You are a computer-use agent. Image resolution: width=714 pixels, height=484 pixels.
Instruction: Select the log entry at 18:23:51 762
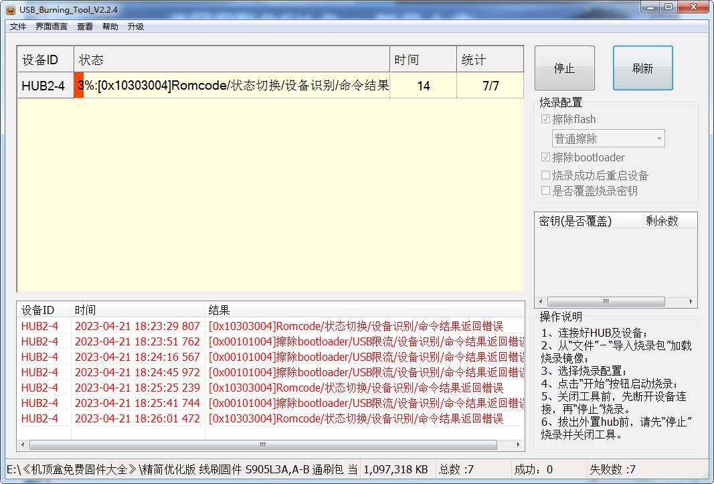270,342
